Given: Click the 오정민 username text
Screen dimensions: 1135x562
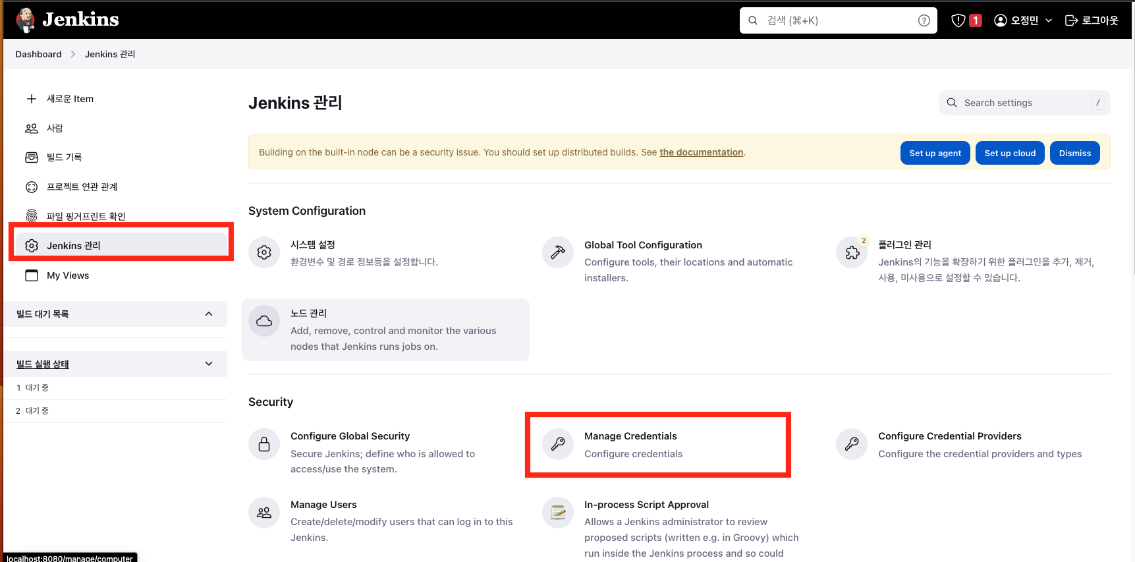Looking at the screenshot, I should (1024, 20).
